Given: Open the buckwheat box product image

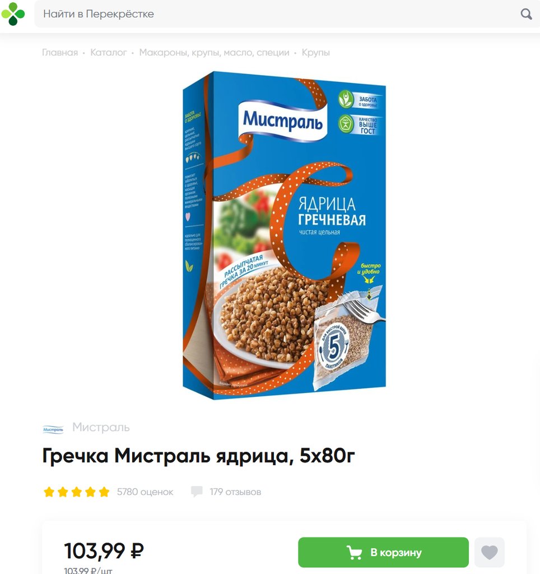Looking at the screenshot, I should pos(284,235).
